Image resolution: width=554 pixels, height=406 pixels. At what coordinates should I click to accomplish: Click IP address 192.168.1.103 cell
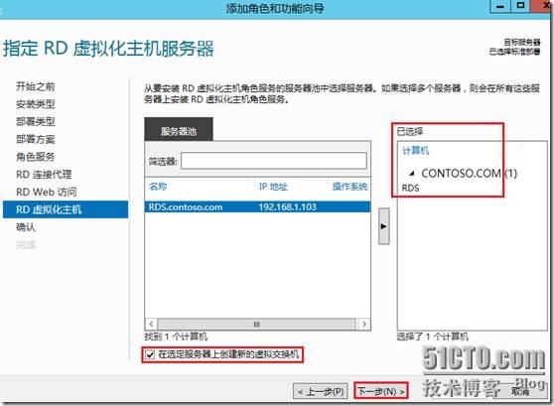(x=287, y=207)
